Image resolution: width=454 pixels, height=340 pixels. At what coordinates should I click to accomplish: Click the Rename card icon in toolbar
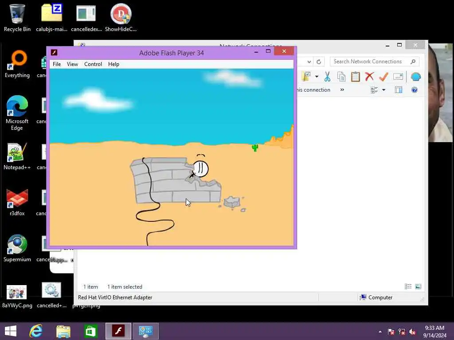pyautogui.click(x=398, y=77)
